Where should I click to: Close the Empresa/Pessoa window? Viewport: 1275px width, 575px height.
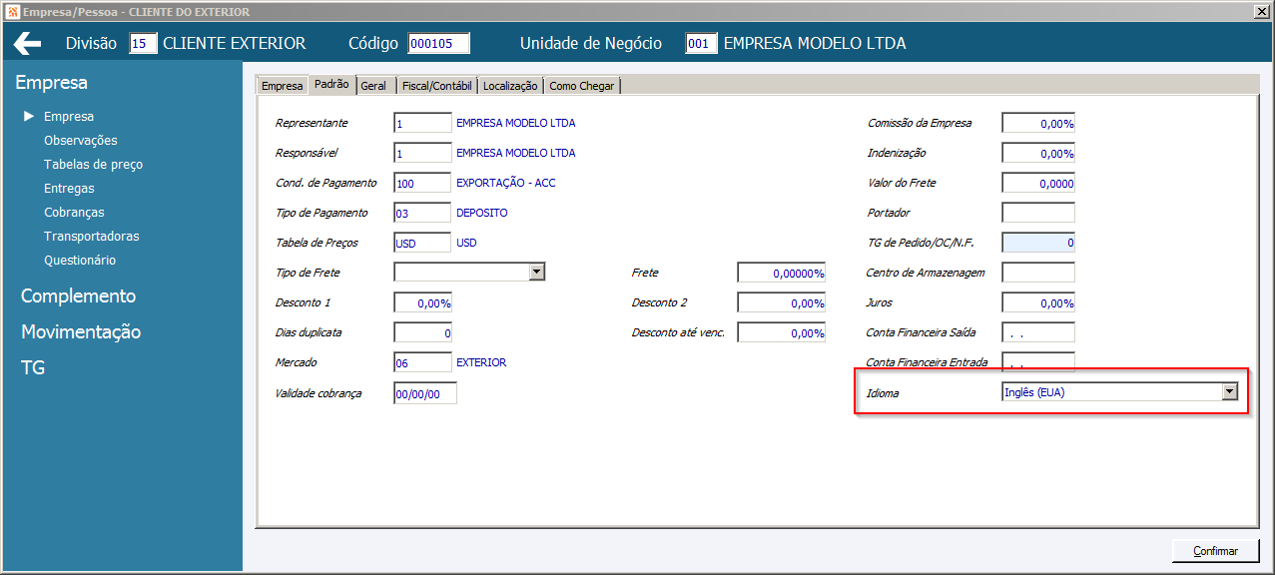click(x=1261, y=12)
